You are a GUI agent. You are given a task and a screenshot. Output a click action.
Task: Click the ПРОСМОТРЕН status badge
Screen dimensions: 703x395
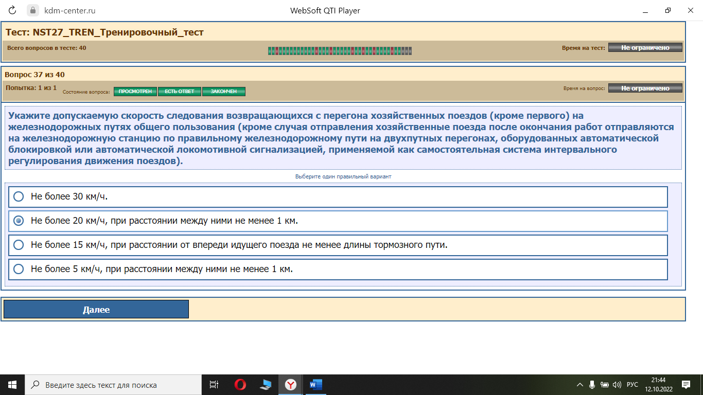[x=135, y=92]
